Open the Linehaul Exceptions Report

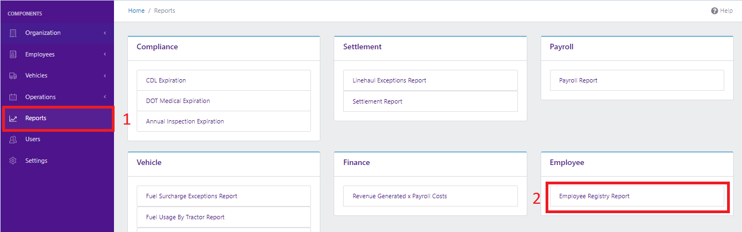(389, 80)
